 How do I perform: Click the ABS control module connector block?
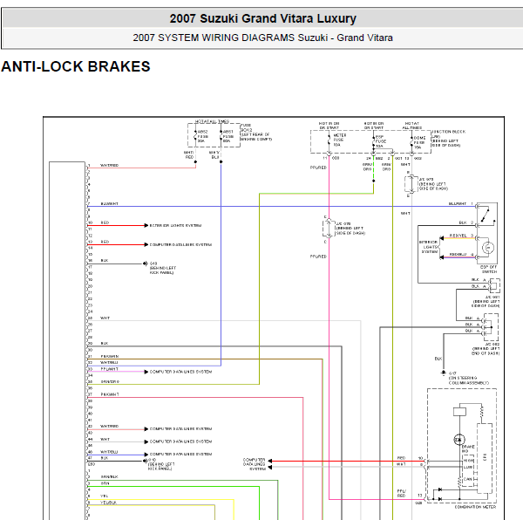point(67,340)
